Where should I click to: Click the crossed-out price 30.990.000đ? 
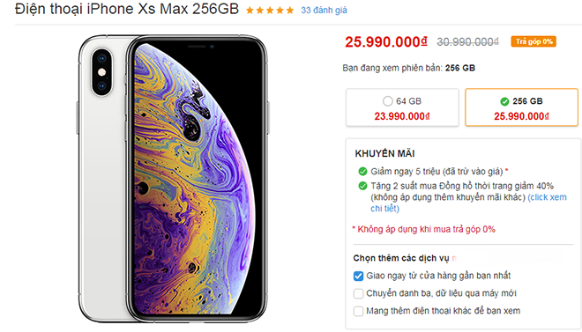[467, 42]
